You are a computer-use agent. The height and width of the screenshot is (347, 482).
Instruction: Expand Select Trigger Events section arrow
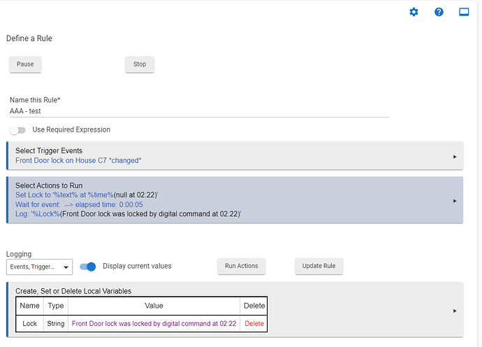455,156
